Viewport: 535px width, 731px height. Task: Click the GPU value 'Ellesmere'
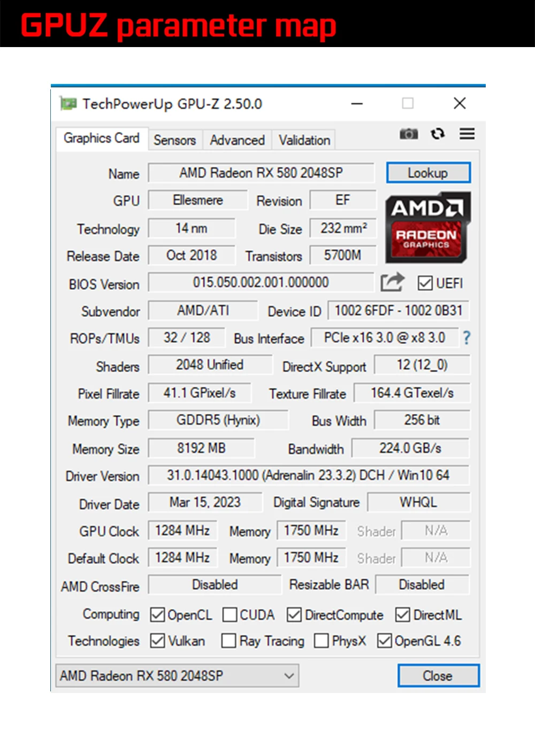tap(198, 200)
